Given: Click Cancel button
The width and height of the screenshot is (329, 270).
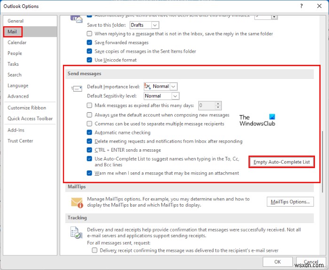Looking at the screenshot, I should (311, 262).
